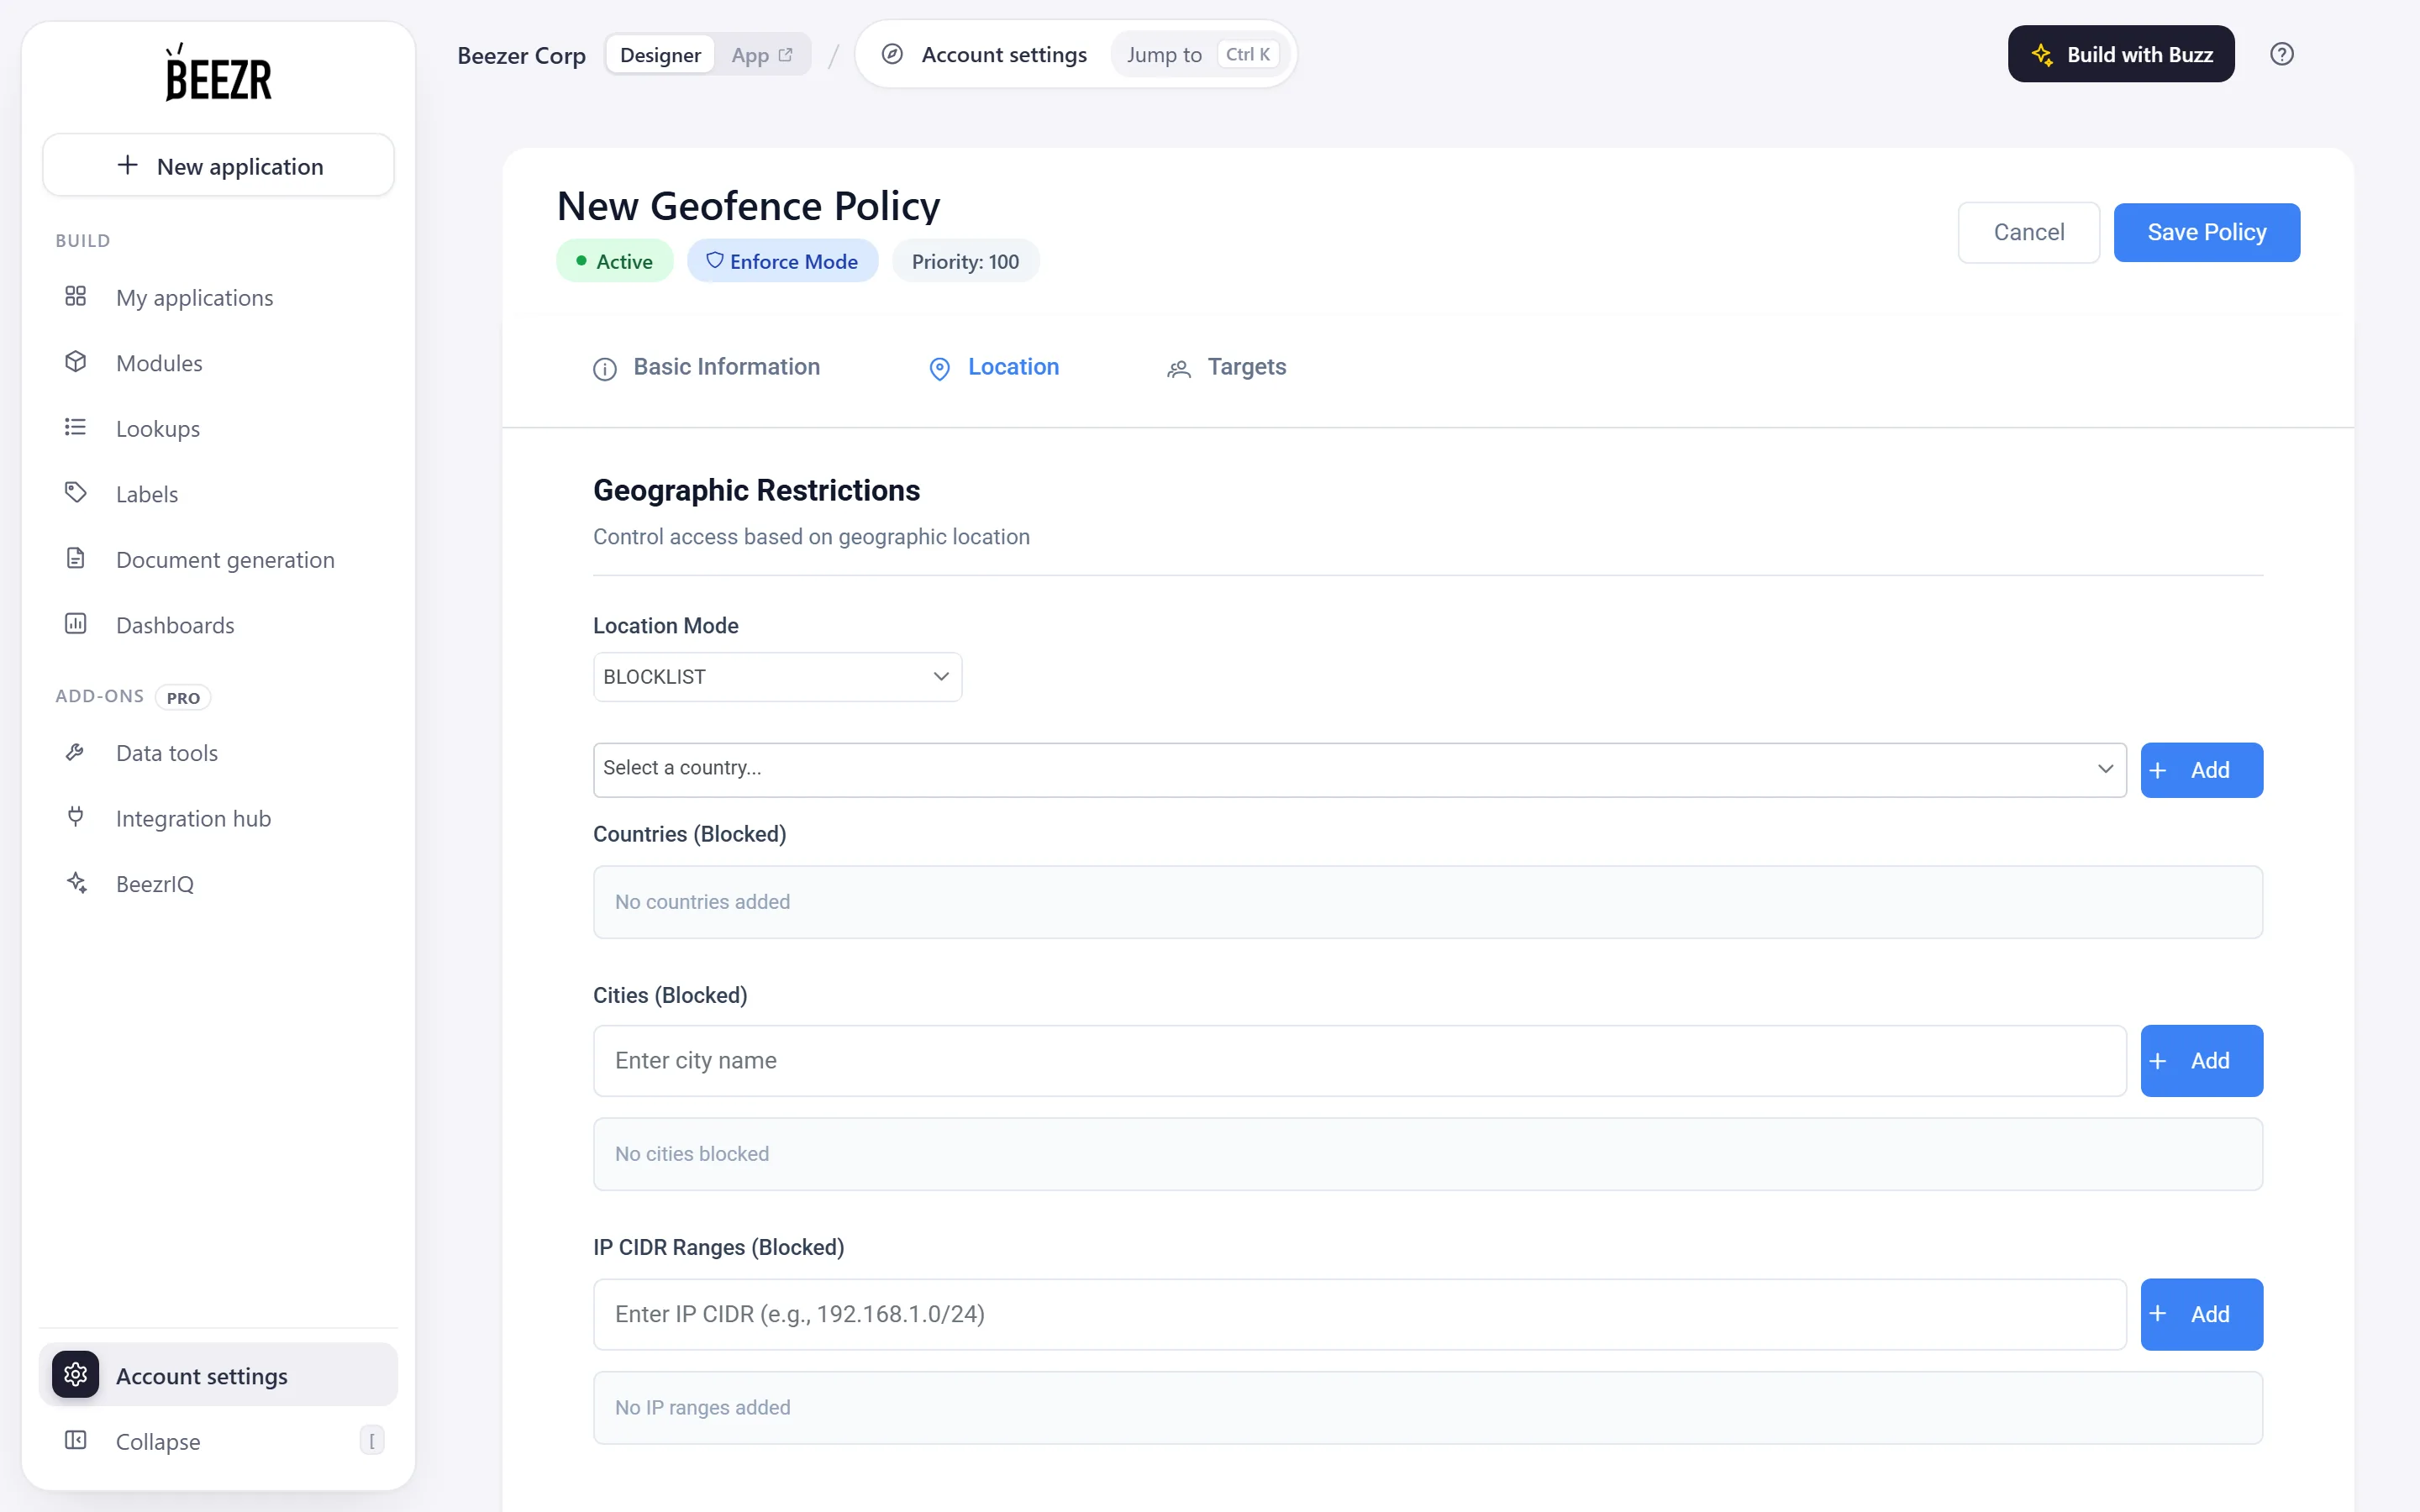This screenshot has width=2420, height=1512.
Task: Open Dashboards in the sidebar
Action: 218,624
